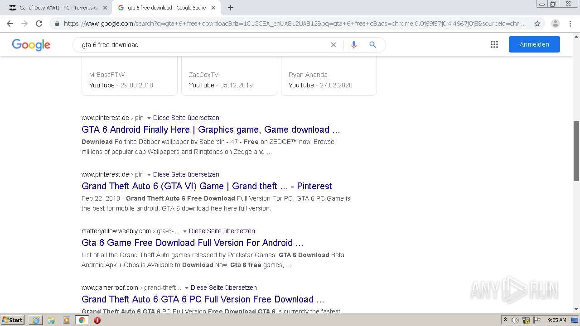
Task: Start voice search with microphone icon
Action: pyautogui.click(x=354, y=45)
